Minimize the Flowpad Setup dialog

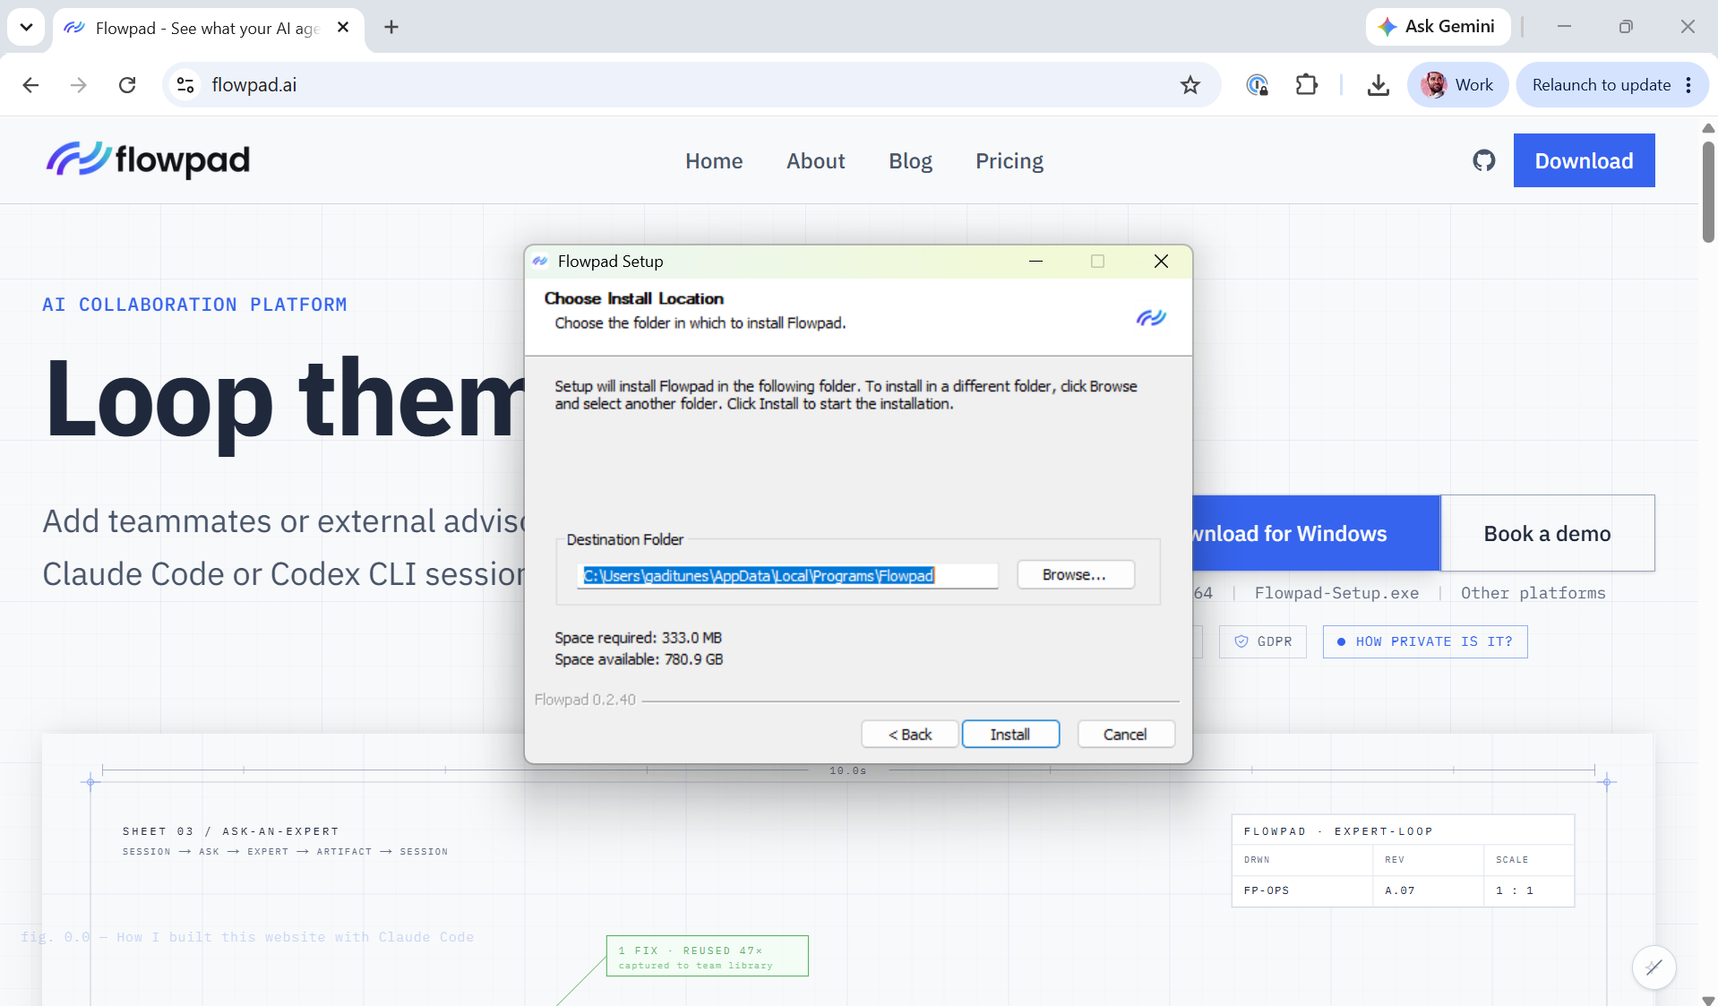click(x=1036, y=262)
